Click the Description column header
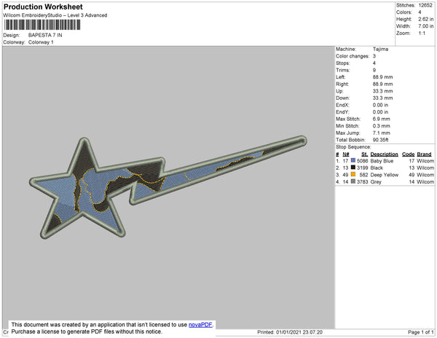Screen dimensions: 437x338 384,154
